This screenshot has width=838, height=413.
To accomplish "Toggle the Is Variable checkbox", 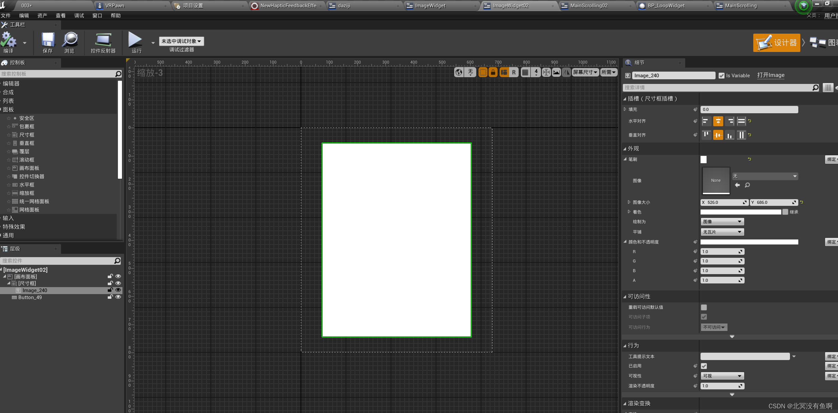I will tap(721, 76).
